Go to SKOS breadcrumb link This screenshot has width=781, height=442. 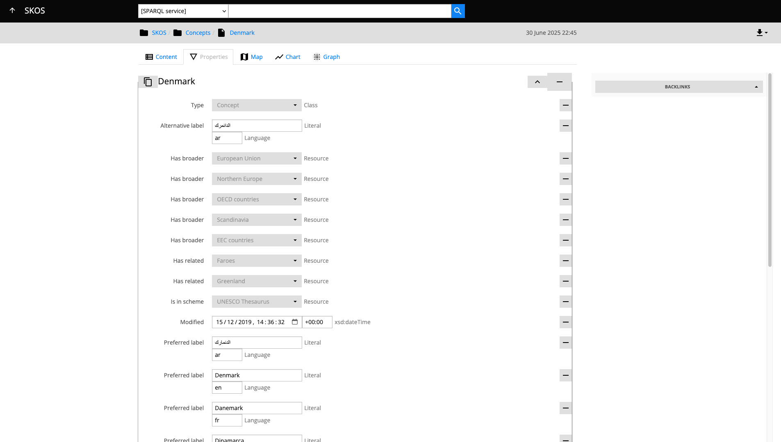159,33
